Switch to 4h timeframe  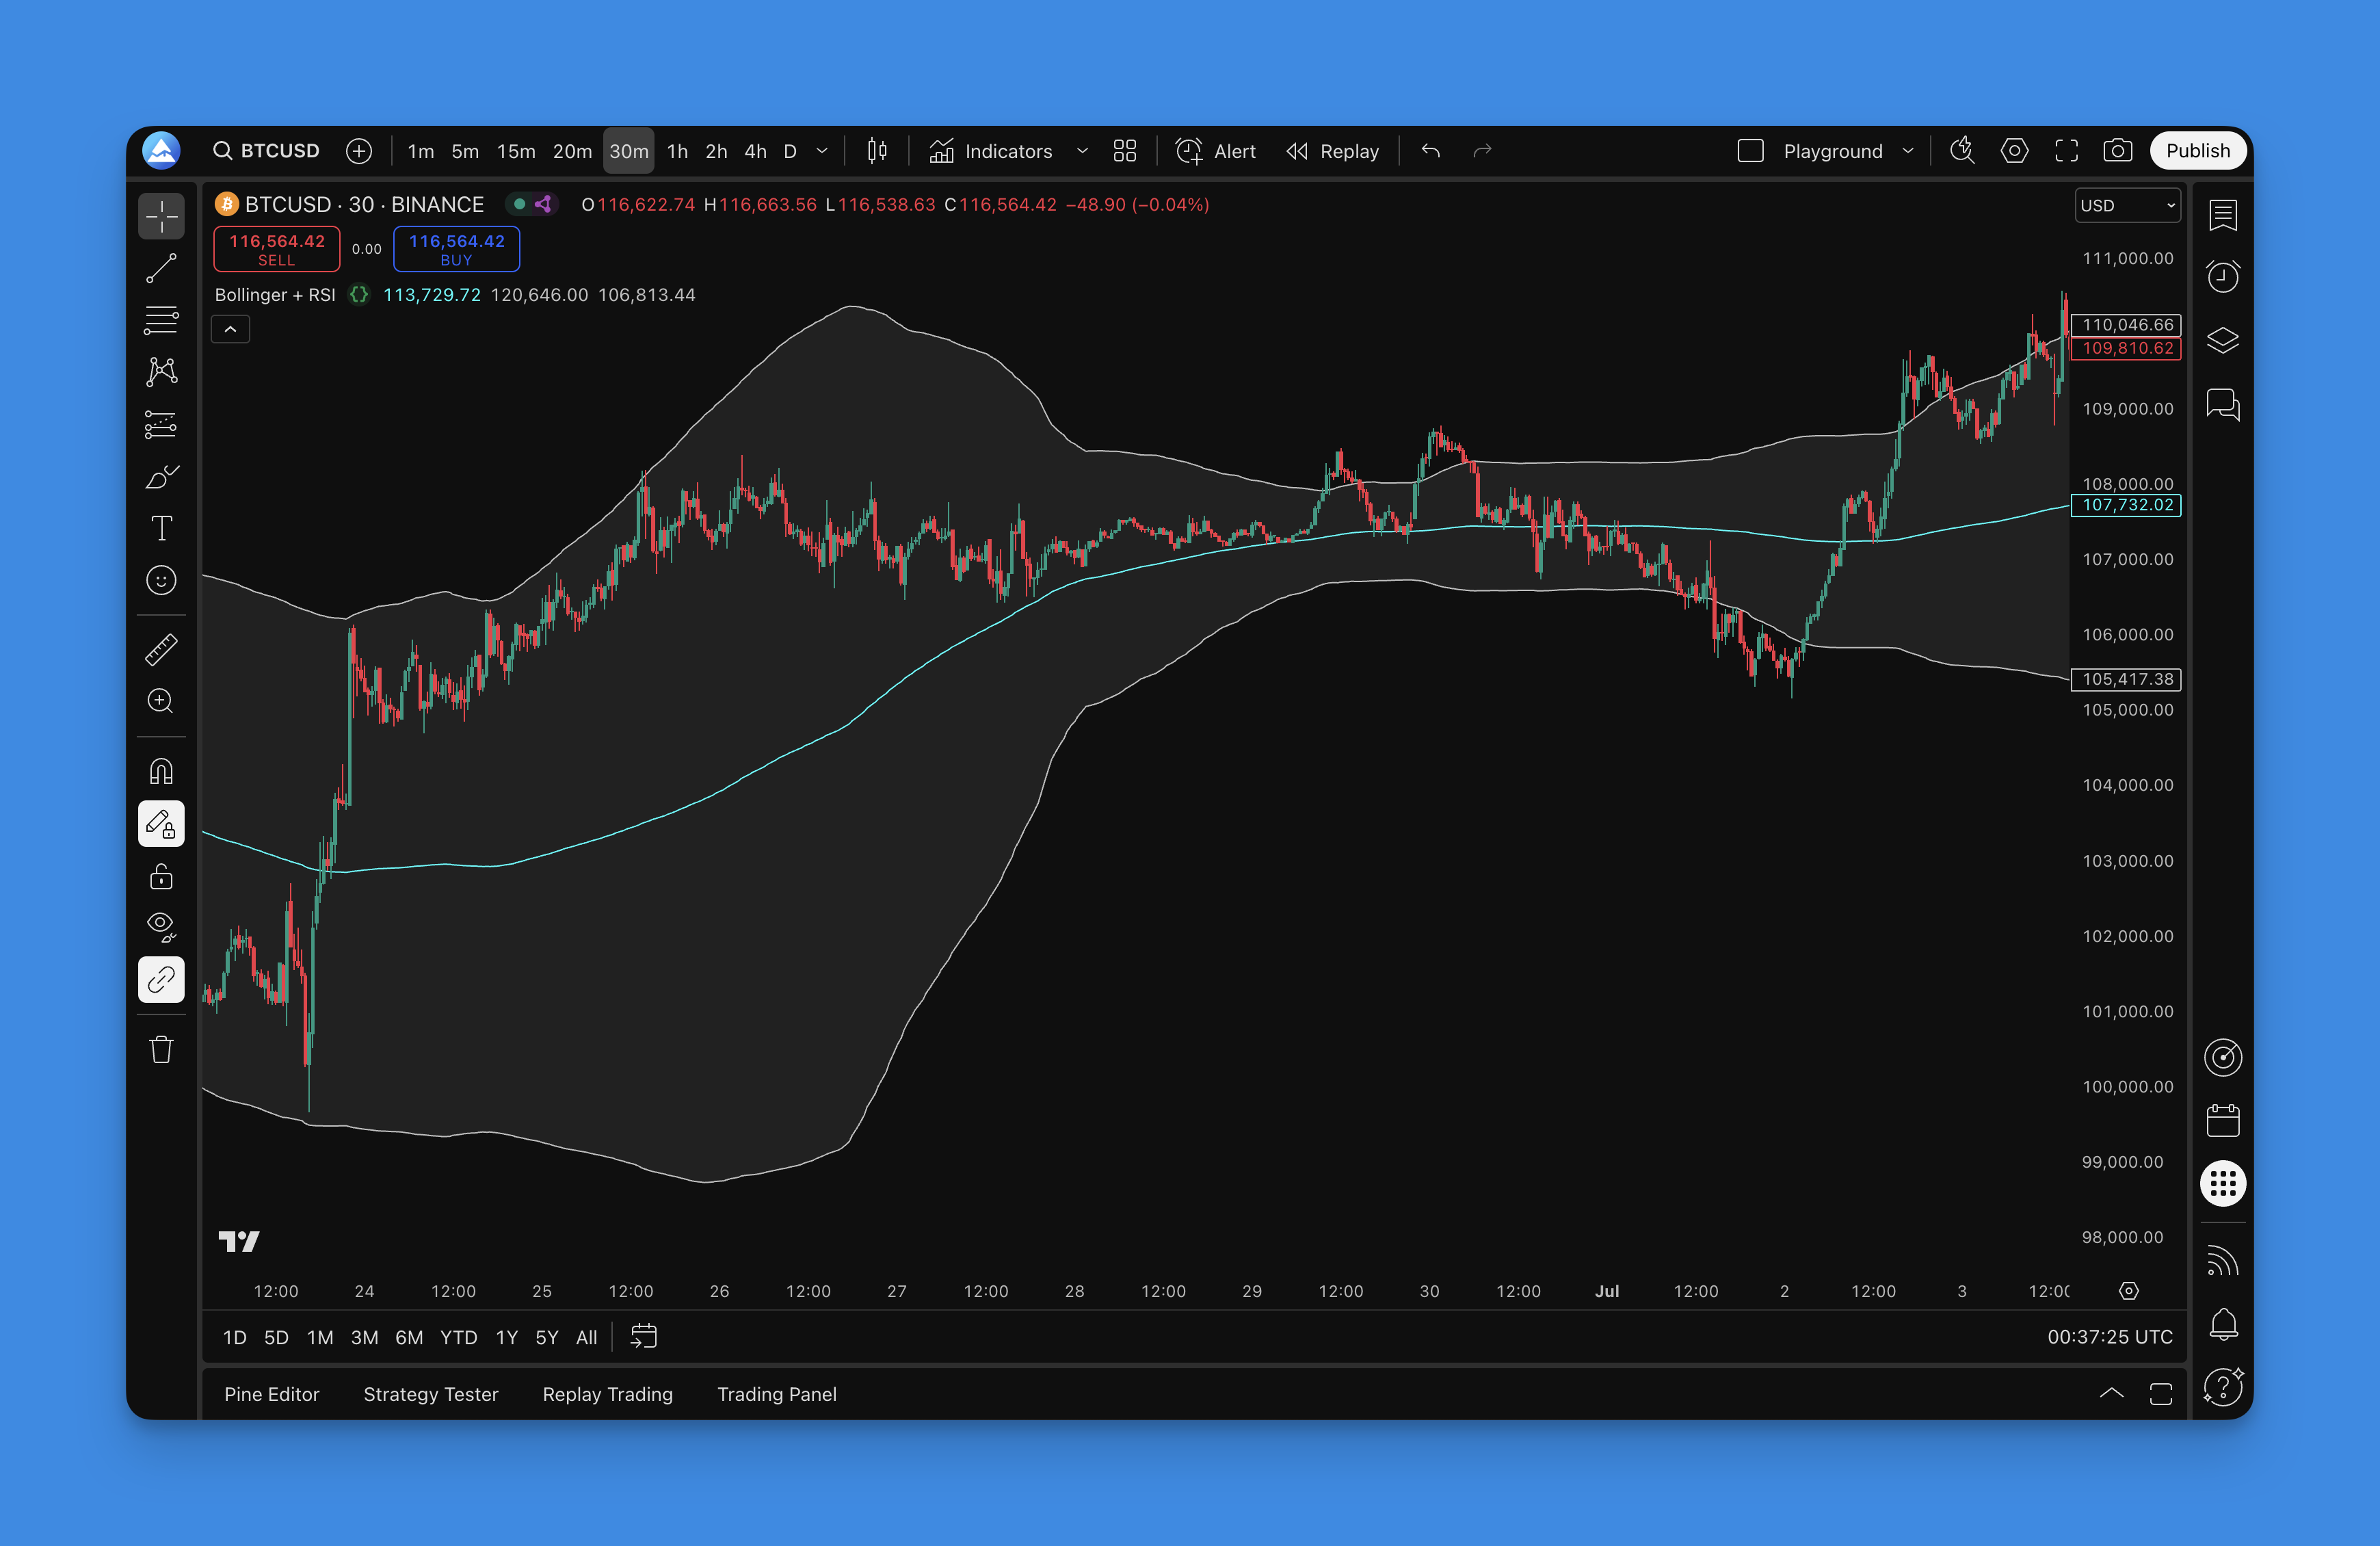755,151
